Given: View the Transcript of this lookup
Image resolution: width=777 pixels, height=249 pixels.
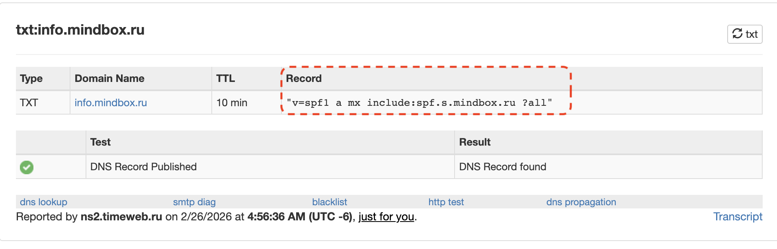Looking at the screenshot, I should coord(738,216).
